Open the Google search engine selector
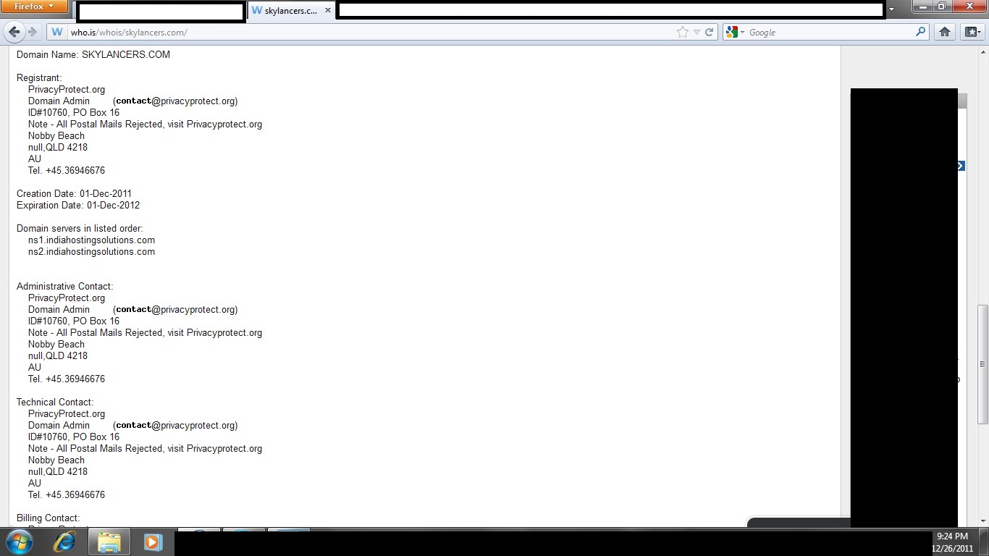 735,32
